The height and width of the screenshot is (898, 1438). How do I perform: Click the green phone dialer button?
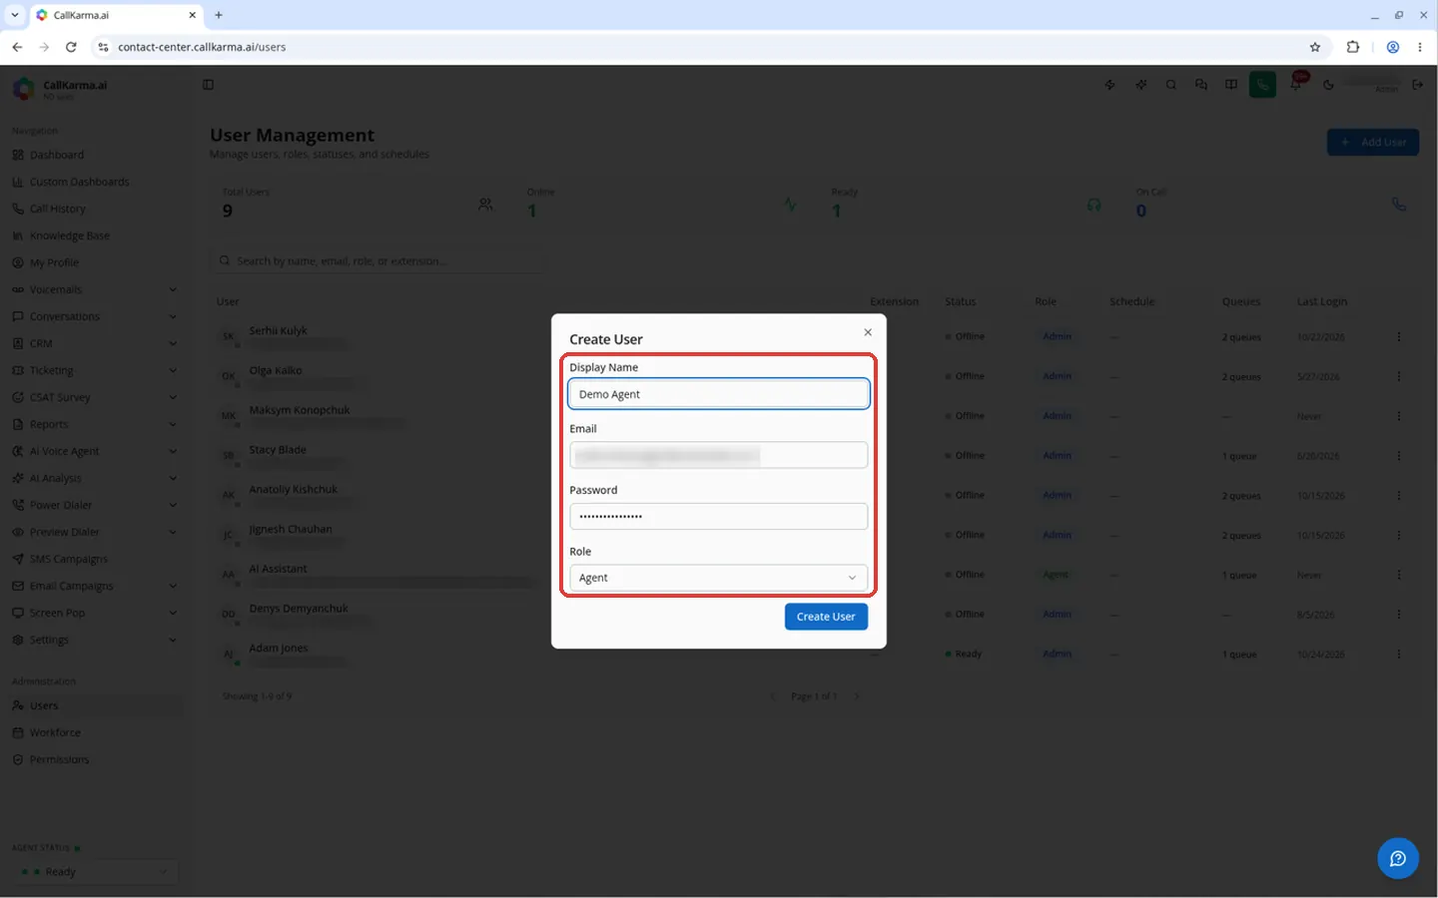(1263, 85)
